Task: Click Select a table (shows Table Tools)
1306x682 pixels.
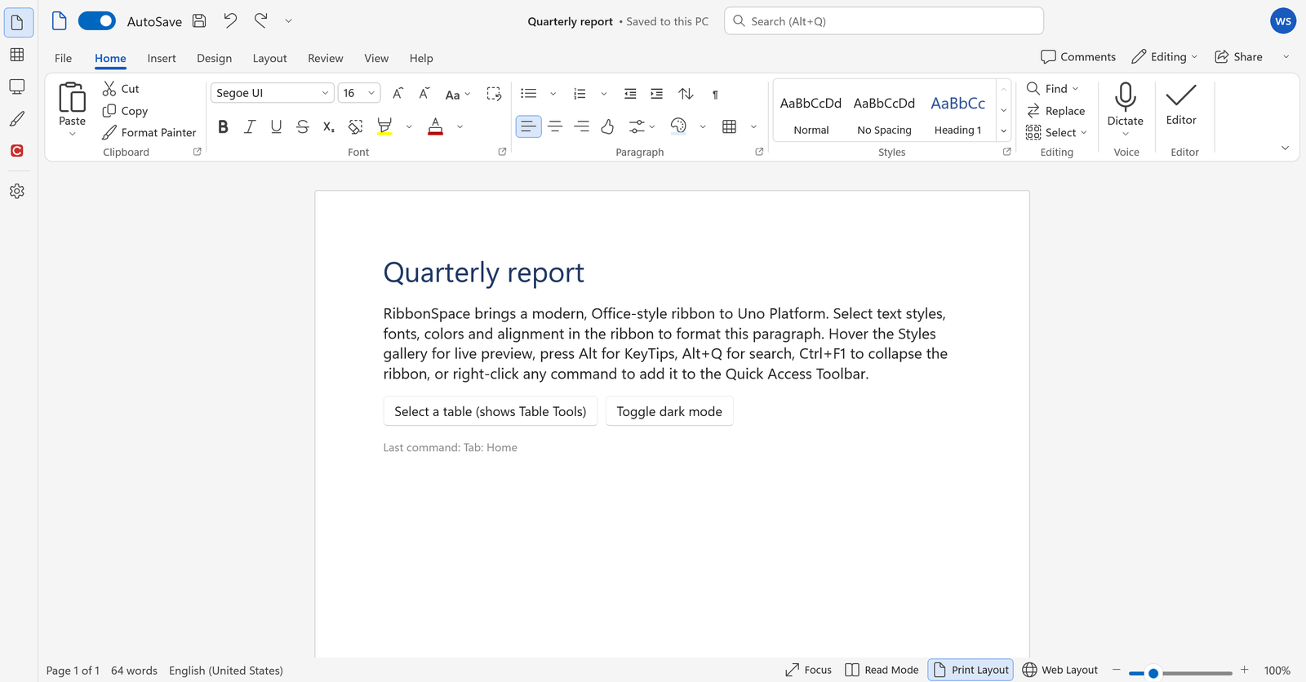Action: (491, 411)
